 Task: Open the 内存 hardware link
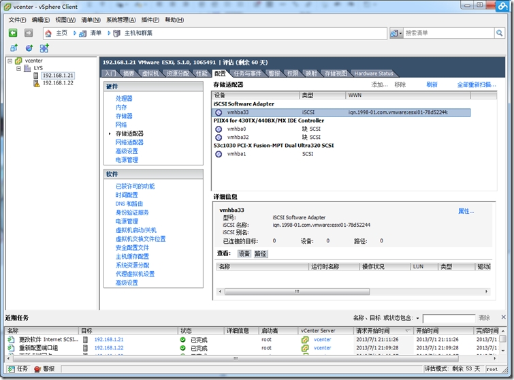[x=121, y=107]
